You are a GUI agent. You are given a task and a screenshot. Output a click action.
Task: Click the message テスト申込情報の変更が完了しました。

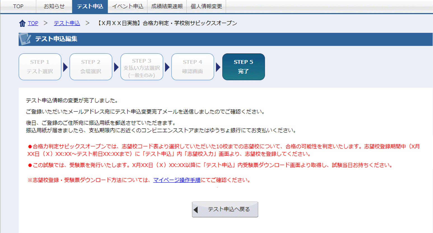click(x=72, y=101)
